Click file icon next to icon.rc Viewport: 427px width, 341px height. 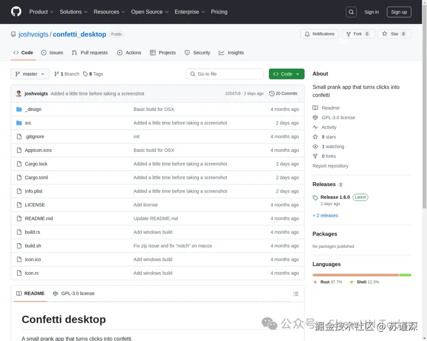tap(19, 273)
